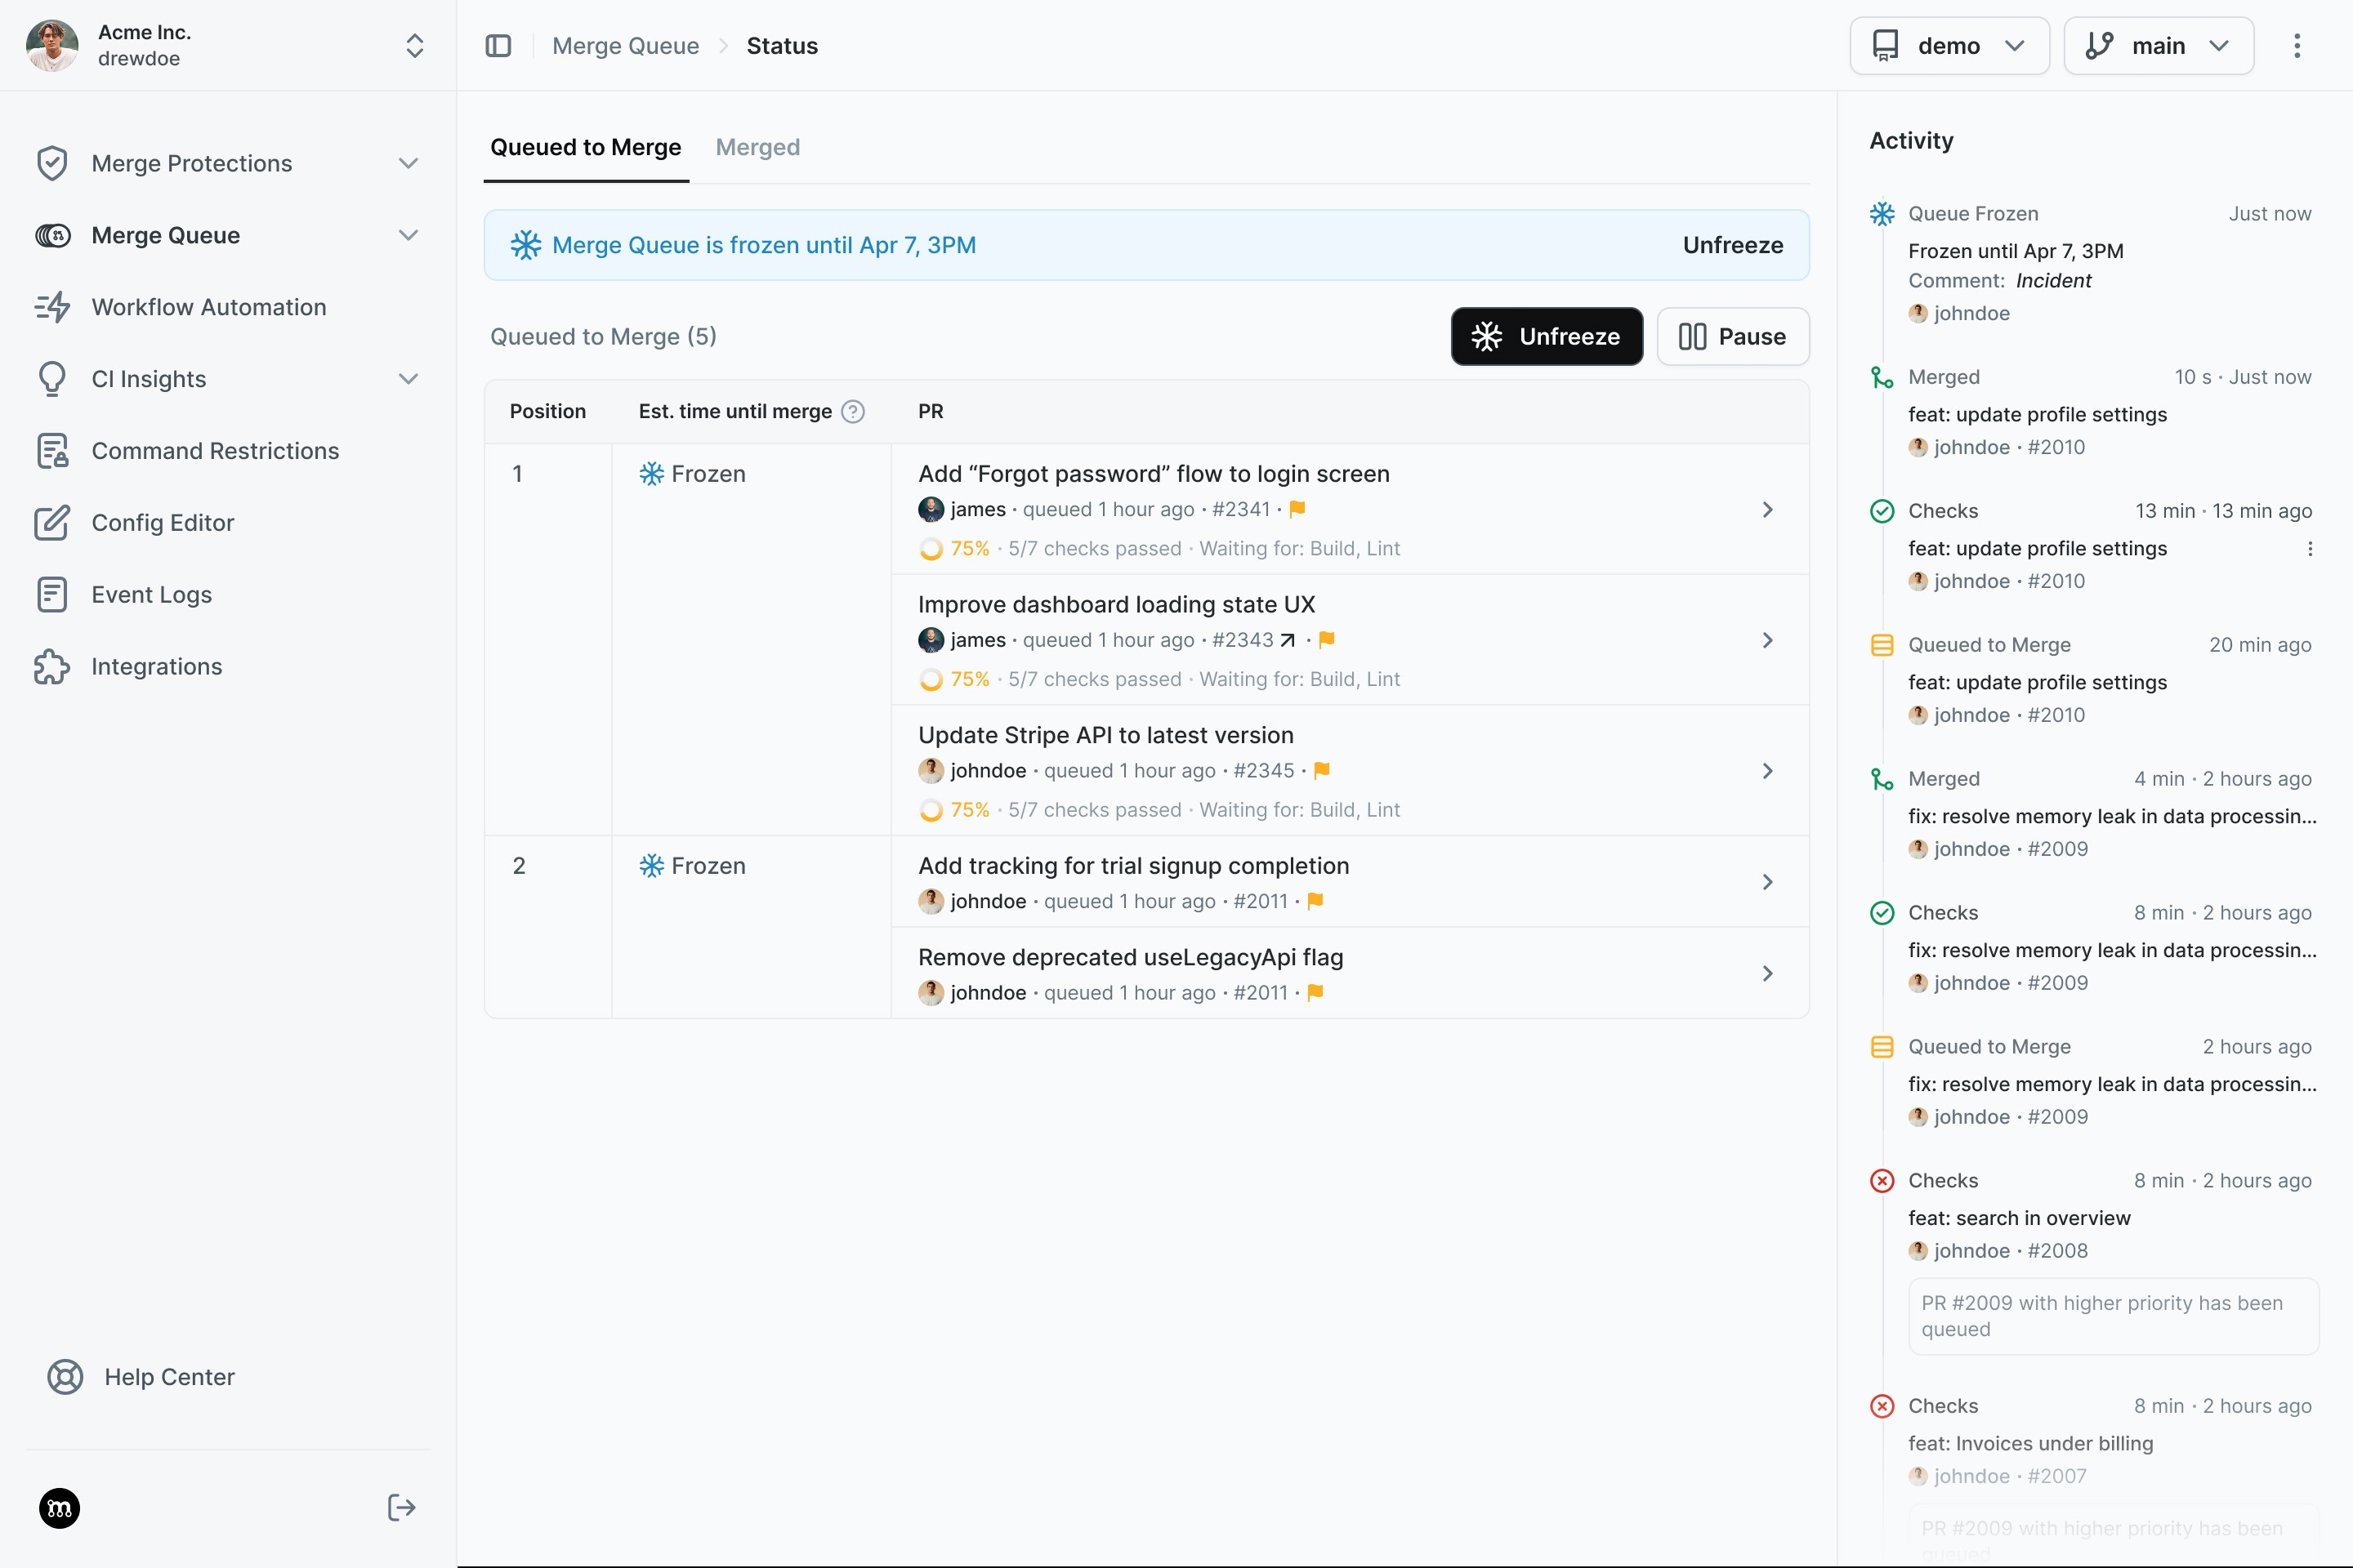Click the Workflow Automation lightning icon
The height and width of the screenshot is (1568, 2353).
click(52, 307)
